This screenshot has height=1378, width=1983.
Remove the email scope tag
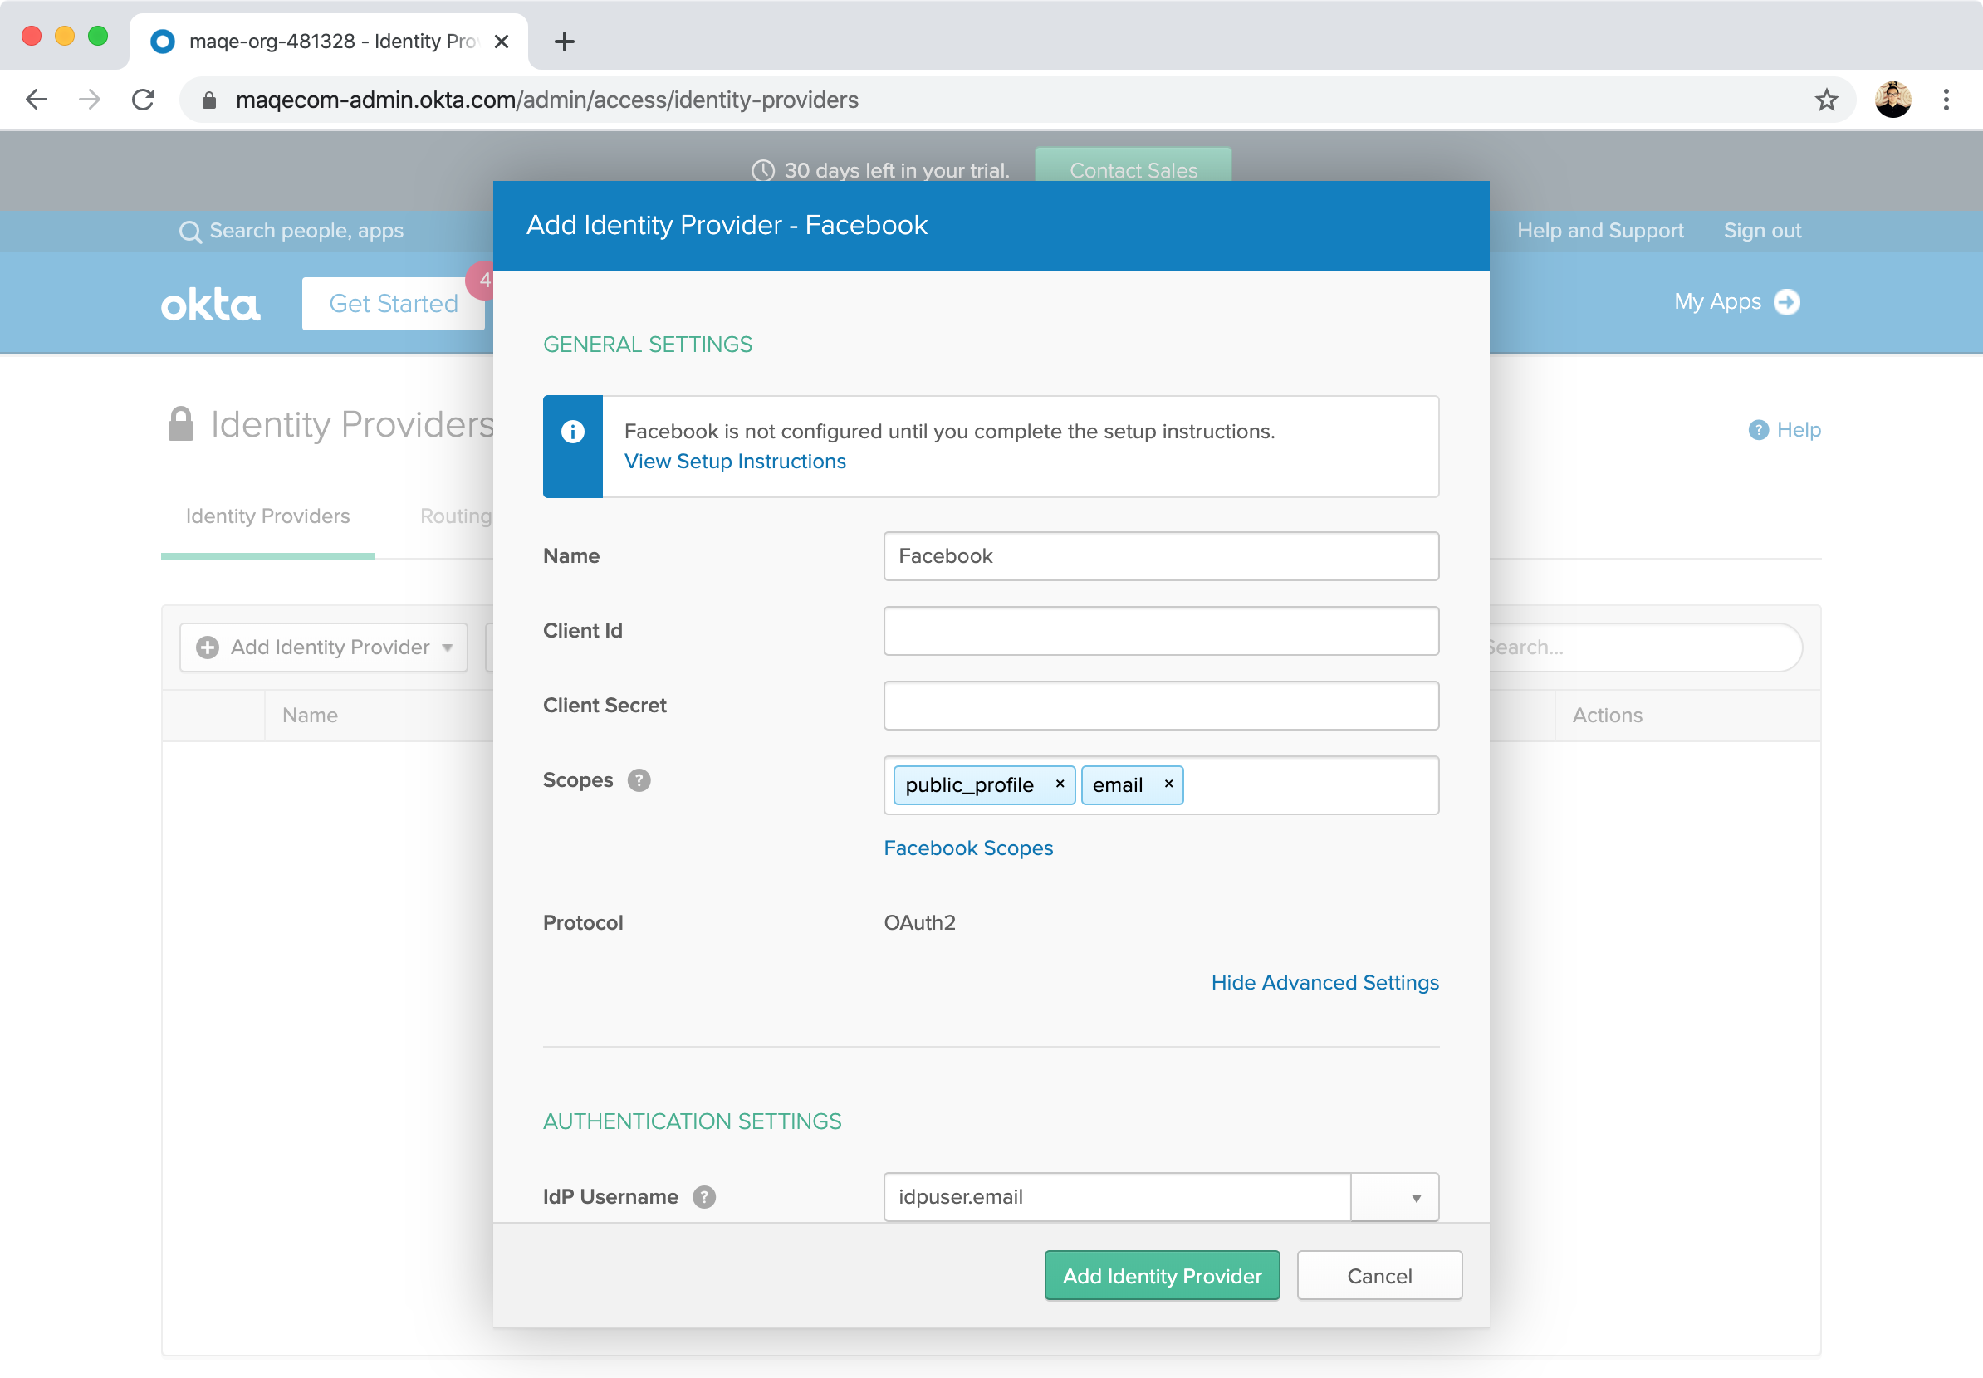1168,784
